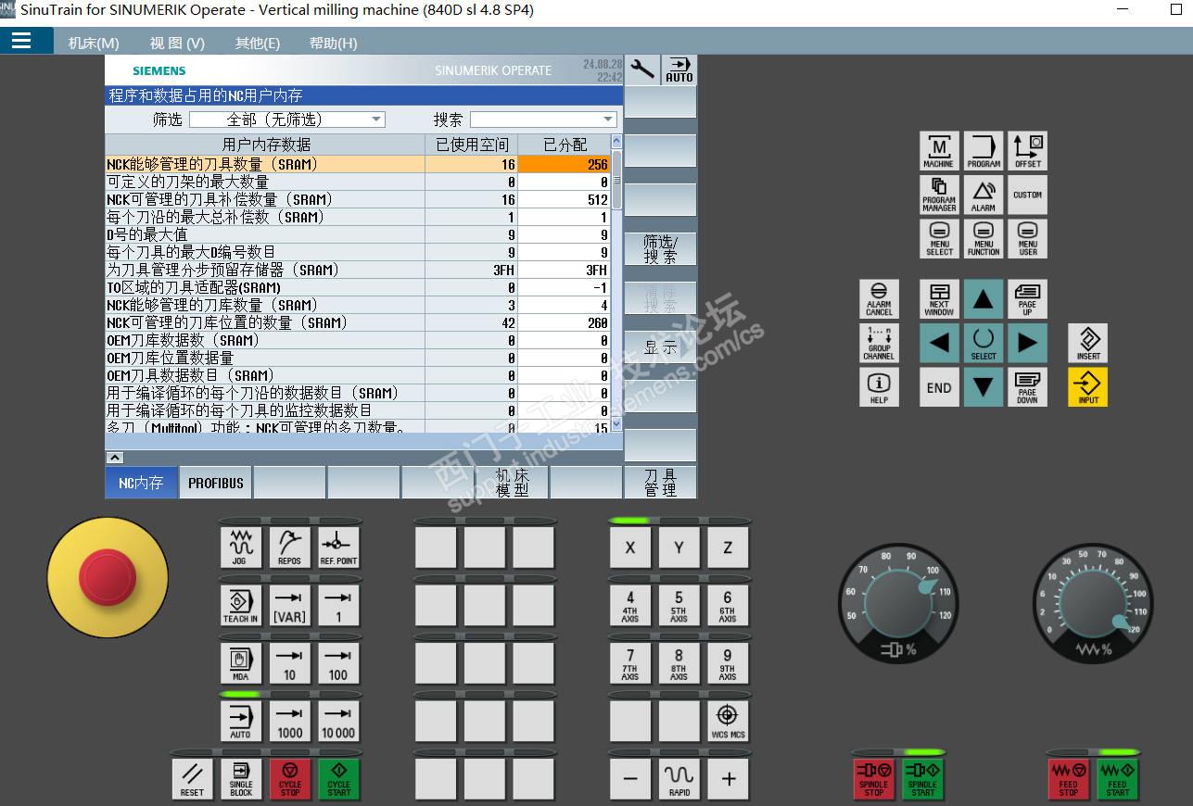Image resolution: width=1193 pixels, height=806 pixels.
Task: Click the green CYCLE START key
Action: pos(338,778)
